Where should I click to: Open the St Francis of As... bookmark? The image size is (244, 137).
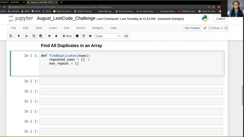click(x=125, y=11)
